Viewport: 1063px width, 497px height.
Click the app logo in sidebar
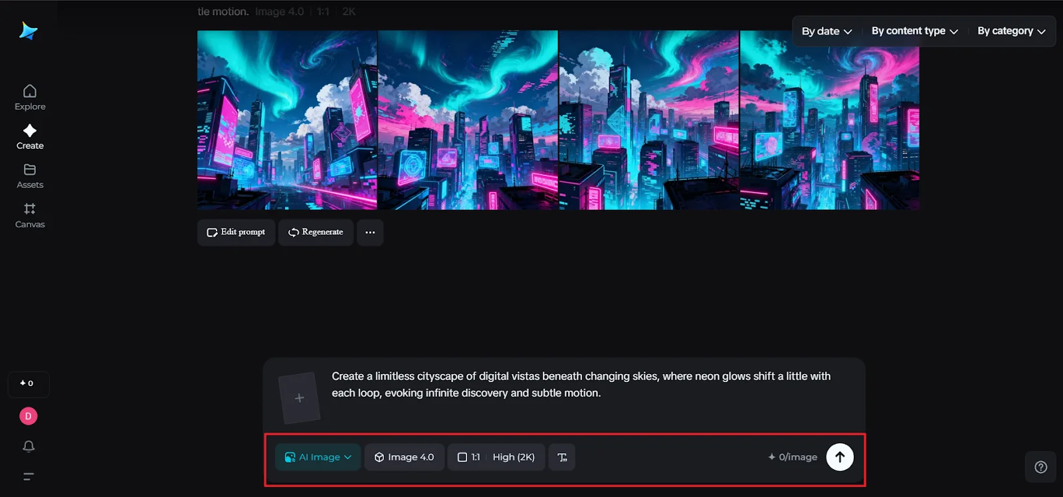tap(28, 31)
